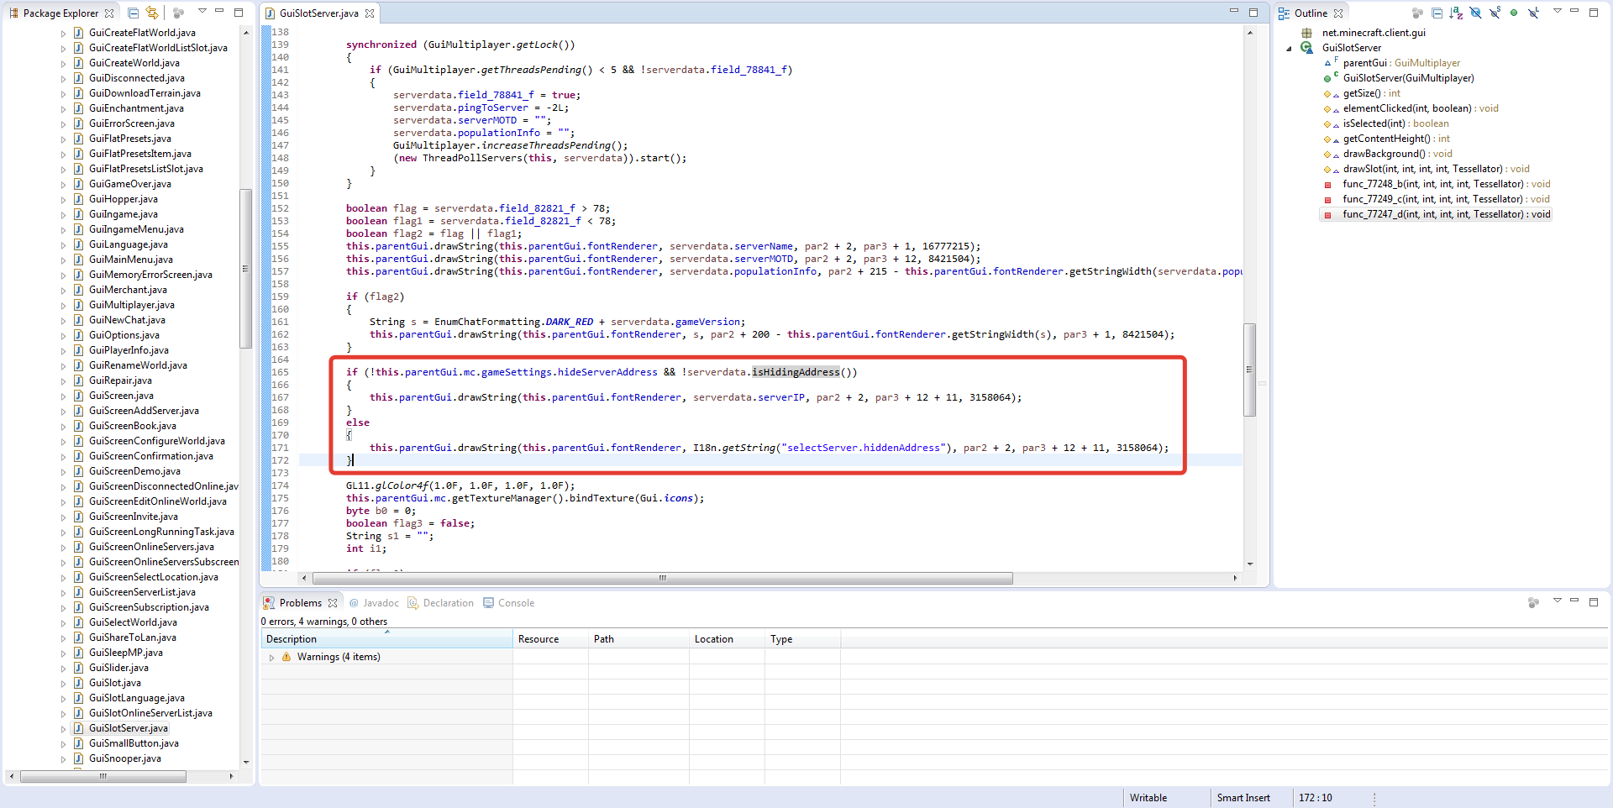The height and width of the screenshot is (808, 1613).
Task: Close the GuiSlotServer.java editor tab
Action: (370, 13)
